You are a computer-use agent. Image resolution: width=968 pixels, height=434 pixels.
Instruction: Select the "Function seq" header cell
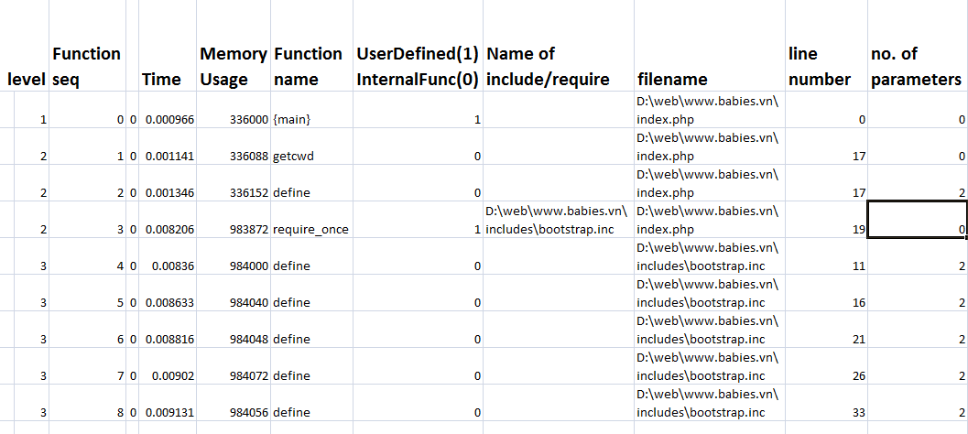(x=87, y=66)
